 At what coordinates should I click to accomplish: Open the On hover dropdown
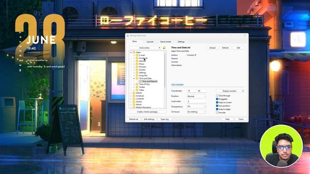pyautogui.click(x=197, y=112)
